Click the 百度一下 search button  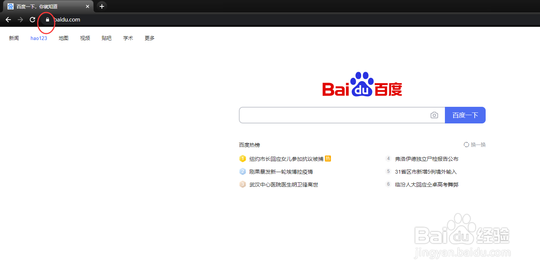point(465,115)
